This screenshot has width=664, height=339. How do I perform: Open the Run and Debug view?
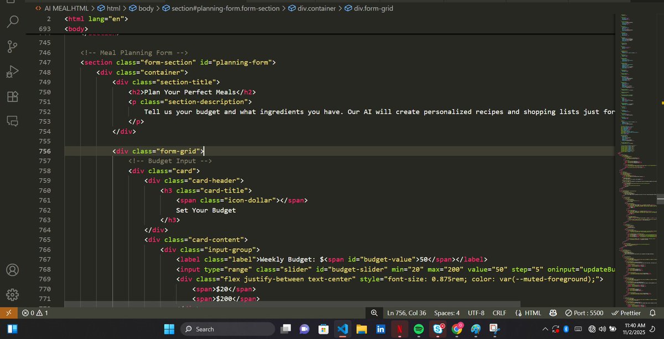coord(13,72)
